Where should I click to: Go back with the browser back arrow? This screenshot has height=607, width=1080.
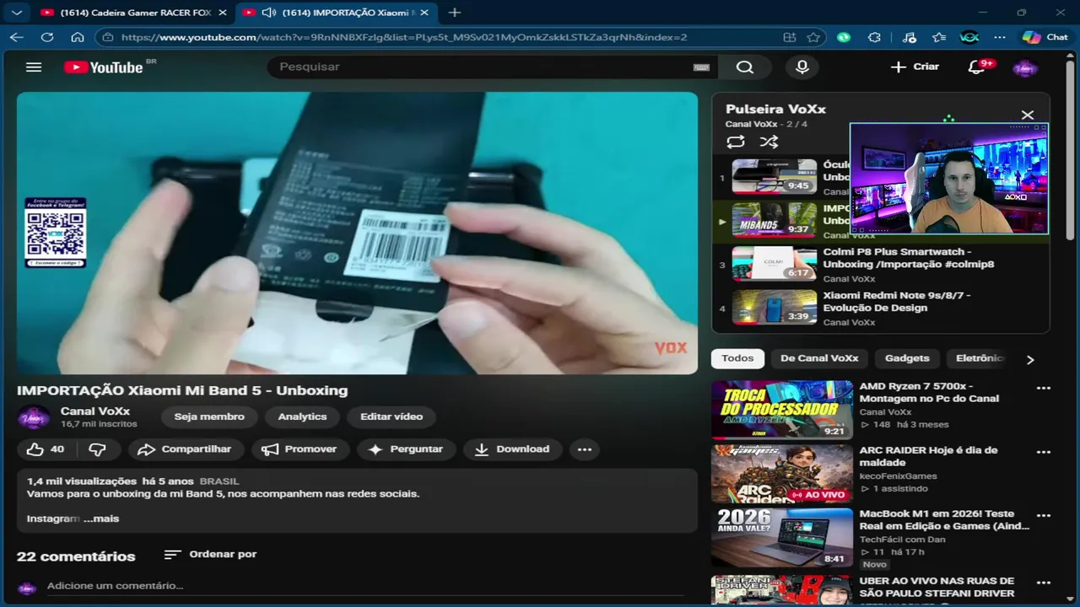click(17, 37)
